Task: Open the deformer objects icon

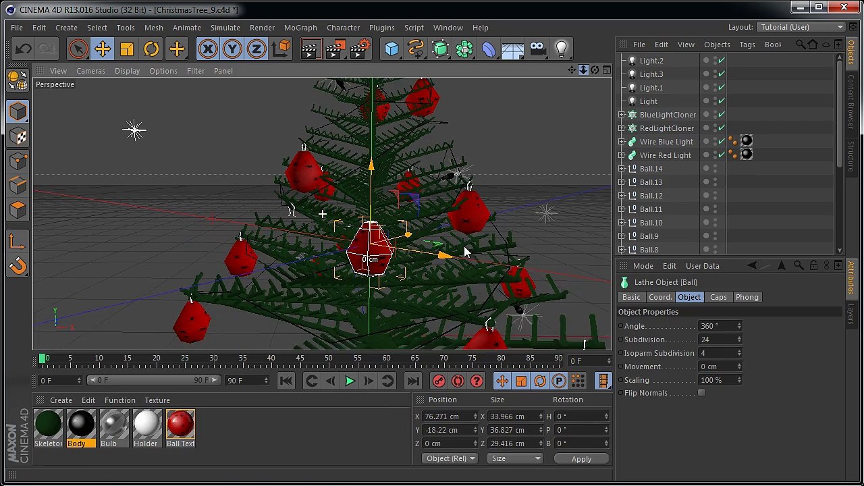Action: click(x=489, y=49)
